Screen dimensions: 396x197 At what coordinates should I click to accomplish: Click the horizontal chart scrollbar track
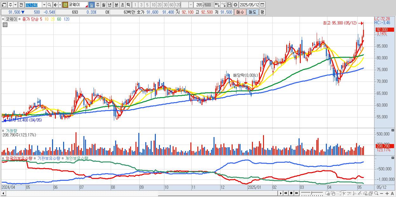(140, 193)
